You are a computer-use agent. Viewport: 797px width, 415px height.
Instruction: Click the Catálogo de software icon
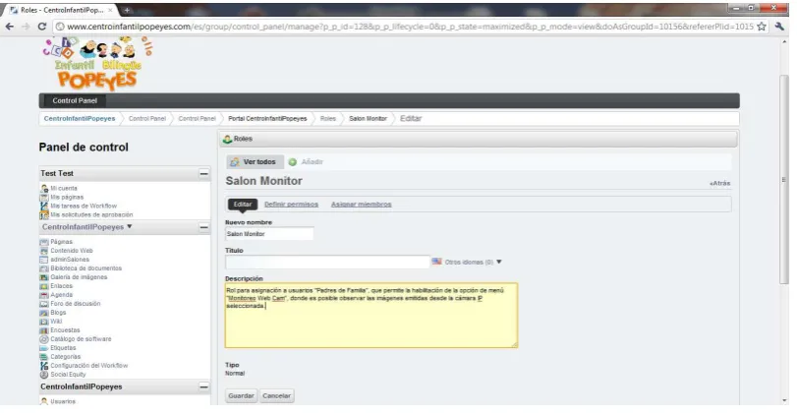tap(44, 339)
